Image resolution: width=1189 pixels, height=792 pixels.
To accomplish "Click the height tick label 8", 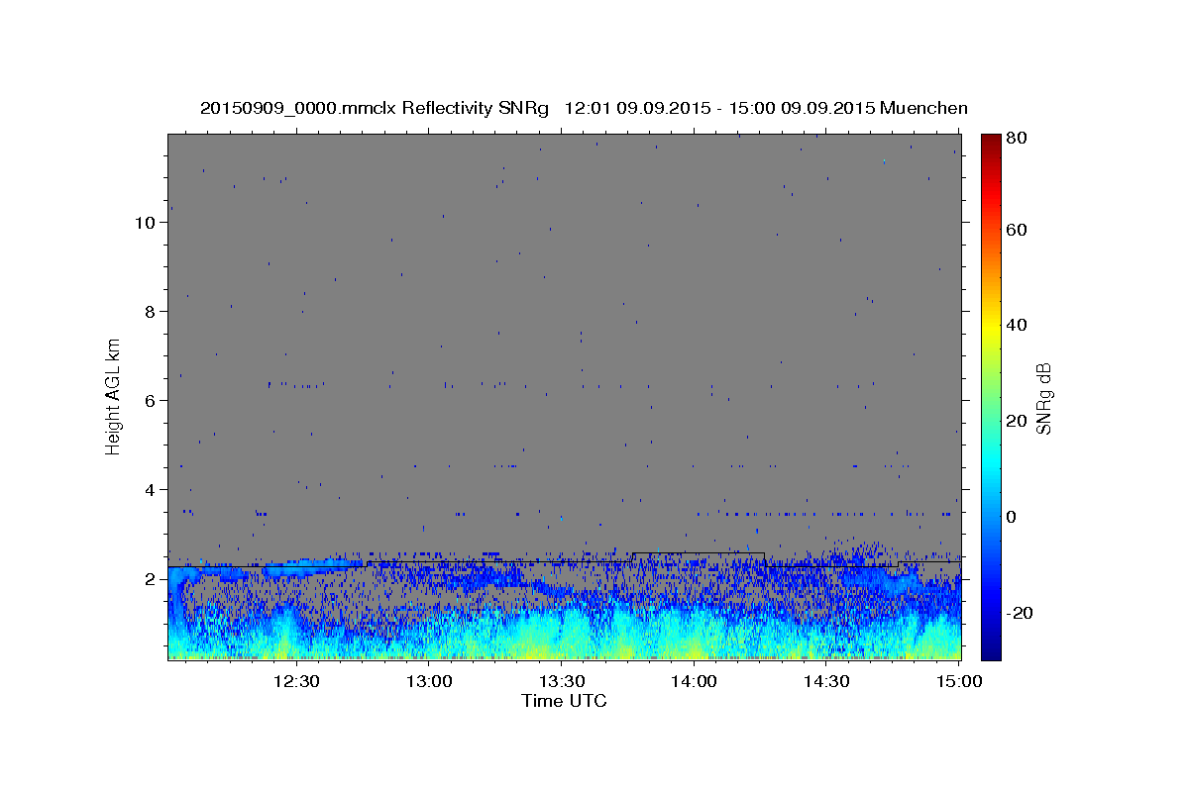I will coord(150,312).
